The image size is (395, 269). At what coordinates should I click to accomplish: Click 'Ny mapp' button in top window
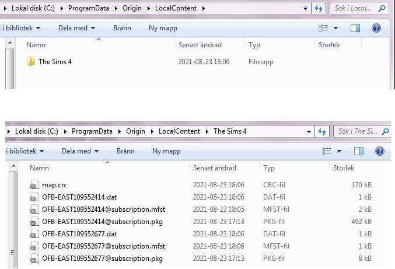(x=163, y=28)
